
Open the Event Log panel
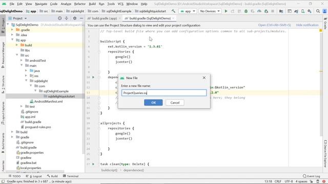click(x=311, y=176)
